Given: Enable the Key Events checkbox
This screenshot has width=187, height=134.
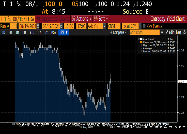Looking at the screenshot, I should pos(144,26).
